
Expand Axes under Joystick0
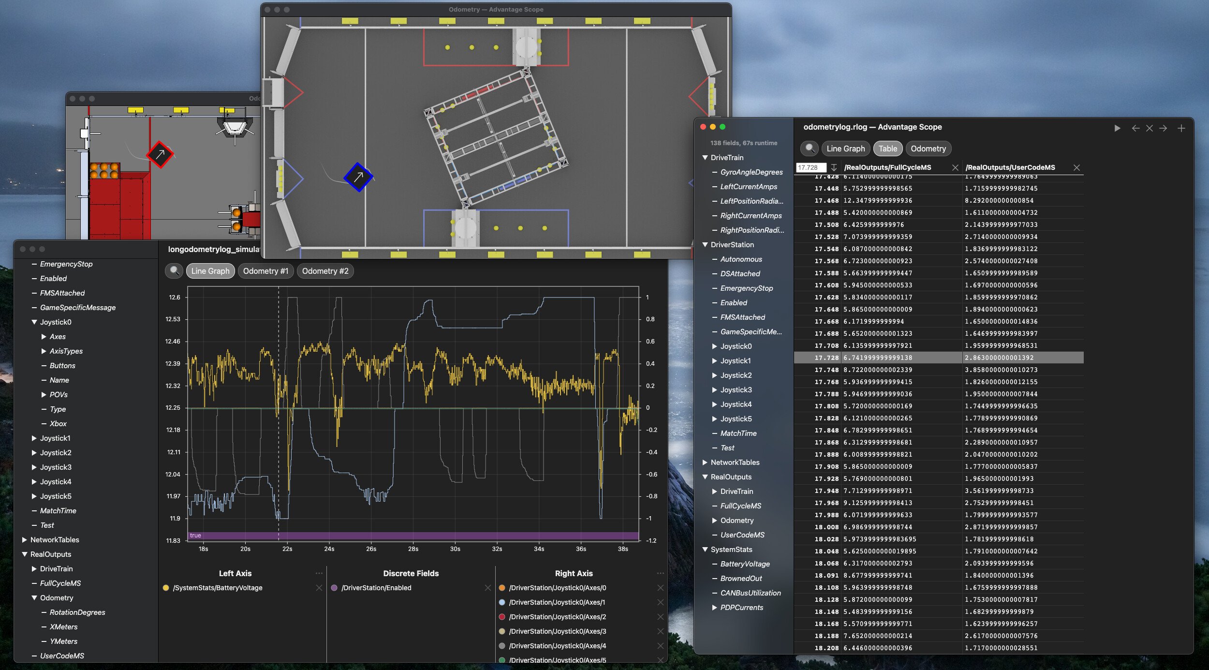click(x=44, y=337)
